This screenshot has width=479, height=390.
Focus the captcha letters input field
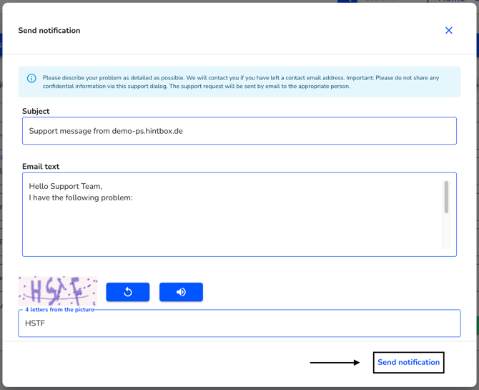pos(239,323)
